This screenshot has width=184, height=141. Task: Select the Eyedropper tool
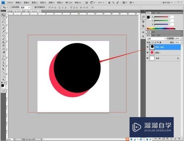click(x=3, y=32)
